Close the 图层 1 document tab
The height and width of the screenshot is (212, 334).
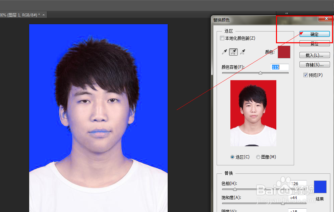click(x=44, y=15)
